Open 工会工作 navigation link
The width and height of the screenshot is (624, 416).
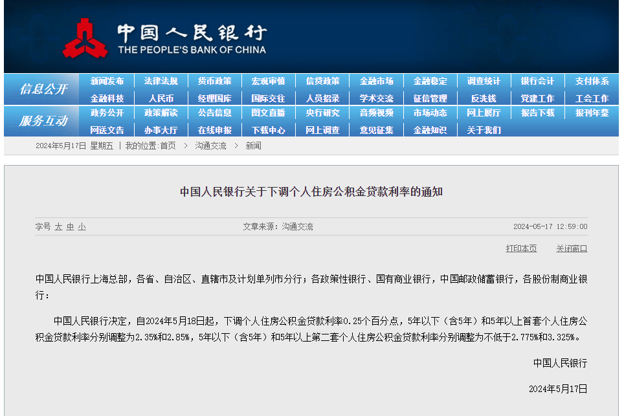(592, 98)
